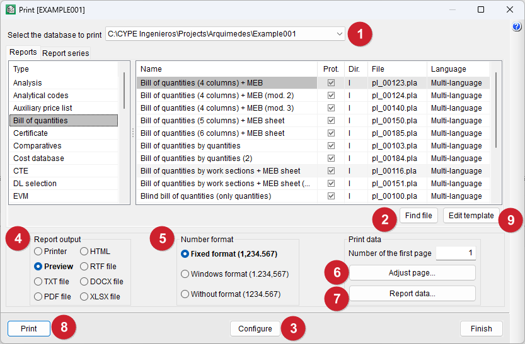Select DL selection type
The height and width of the screenshot is (344, 525).
64,184
